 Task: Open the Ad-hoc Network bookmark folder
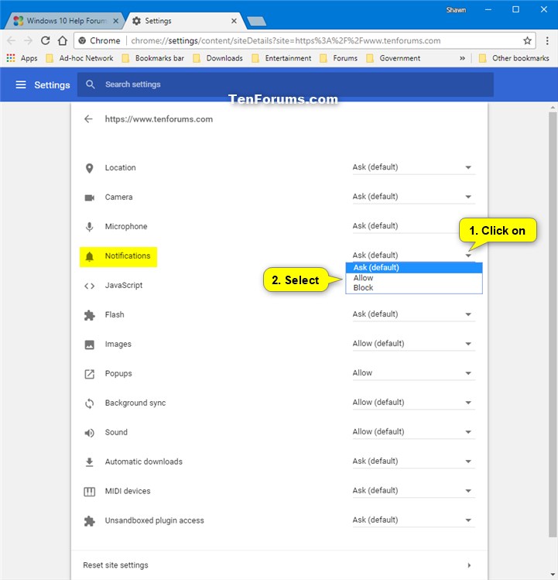click(80, 58)
